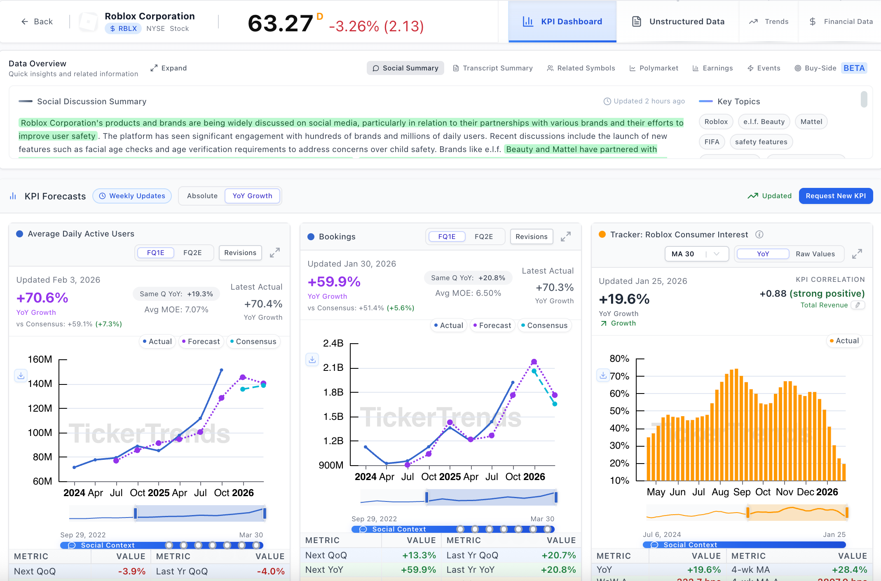Click the Bookings chart range slider handle
881x581 pixels.
coord(427,497)
